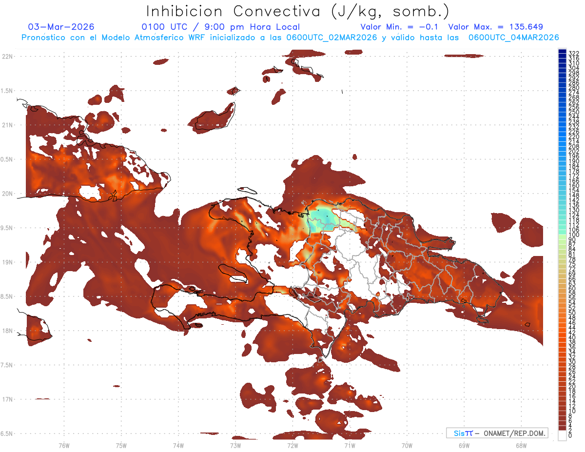585x452 pixels.
Task: Click the '21N' latitude label
Action: pyautogui.click(x=7, y=125)
